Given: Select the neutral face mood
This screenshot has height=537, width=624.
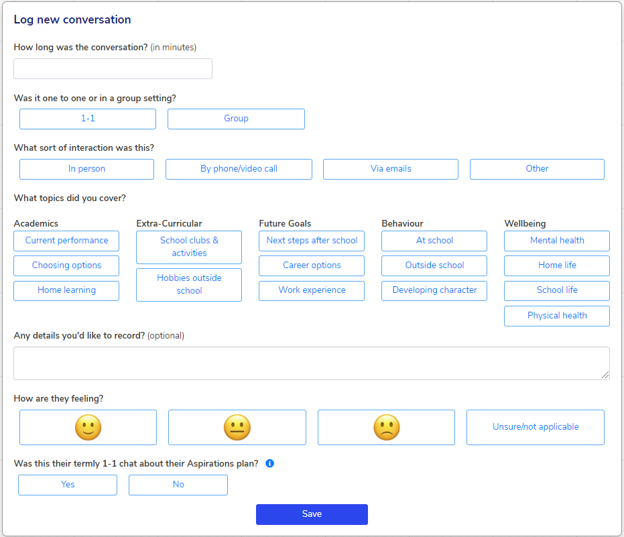Looking at the screenshot, I should tap(237, 427).
